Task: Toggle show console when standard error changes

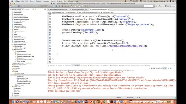Action: [166, 68]
